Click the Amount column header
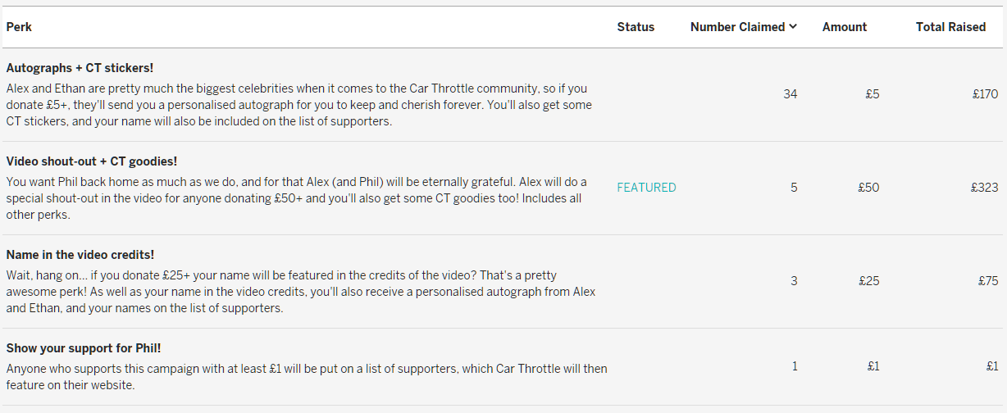The width and height of the screenshot is (1007, 413). pos(844,27)
